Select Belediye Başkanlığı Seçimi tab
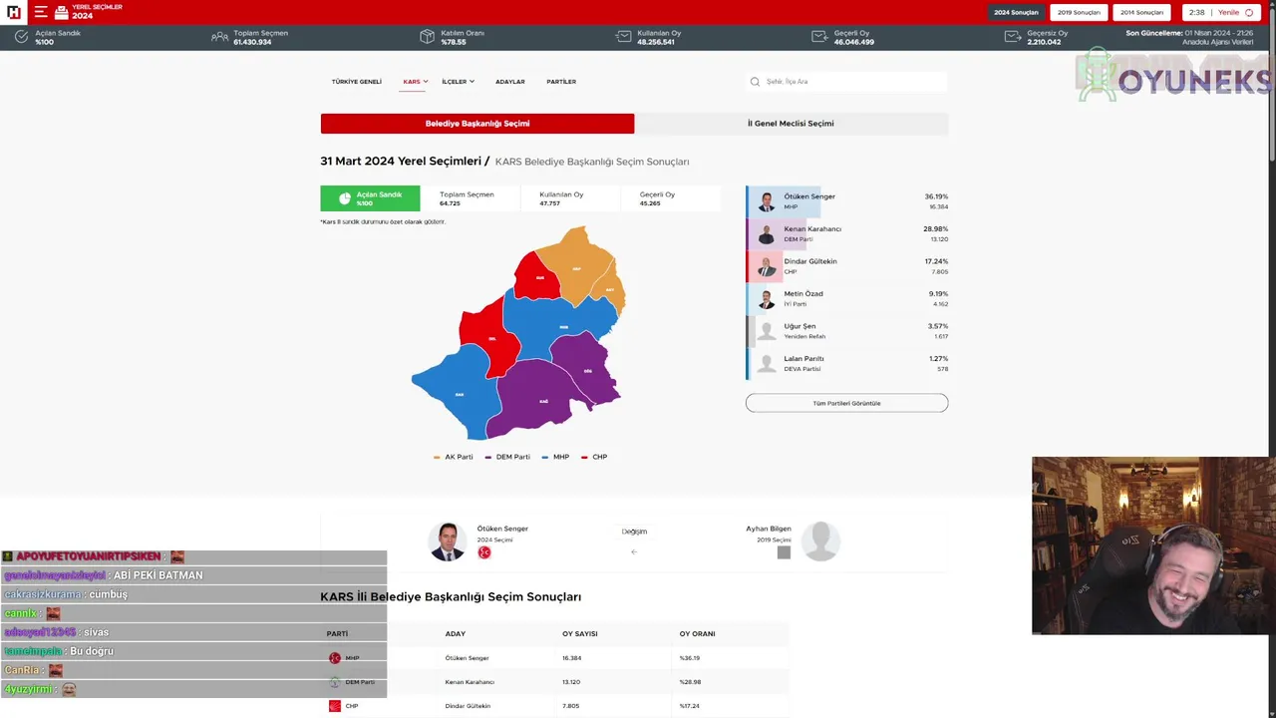This screenshot has width=1276, height=718. 478,124
